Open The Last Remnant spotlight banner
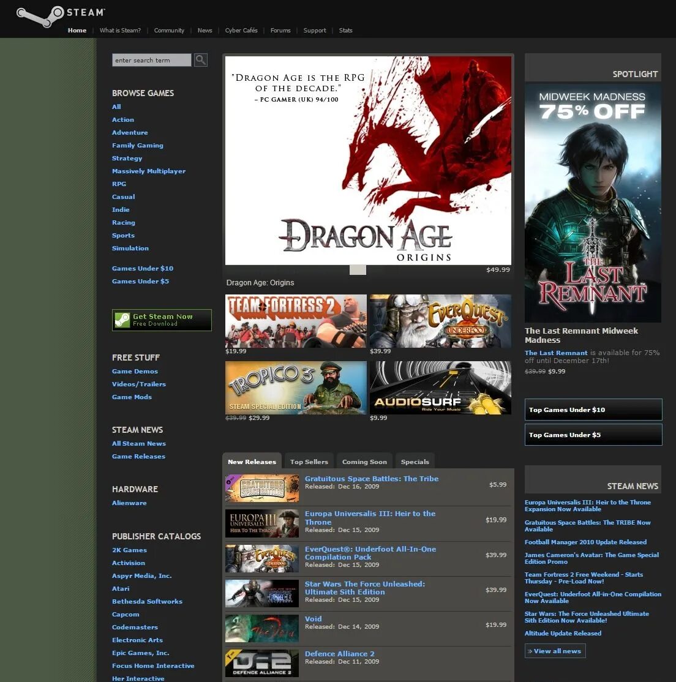Screen dimensions: 676x682 pos(593,203)
